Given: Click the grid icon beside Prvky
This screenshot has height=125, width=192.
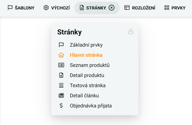Looking at the screenshot, I should click(x=167, y=8).
